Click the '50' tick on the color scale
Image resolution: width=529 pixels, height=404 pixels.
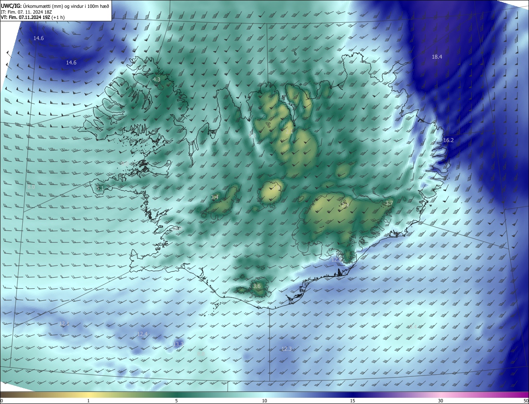click(526, 401)
